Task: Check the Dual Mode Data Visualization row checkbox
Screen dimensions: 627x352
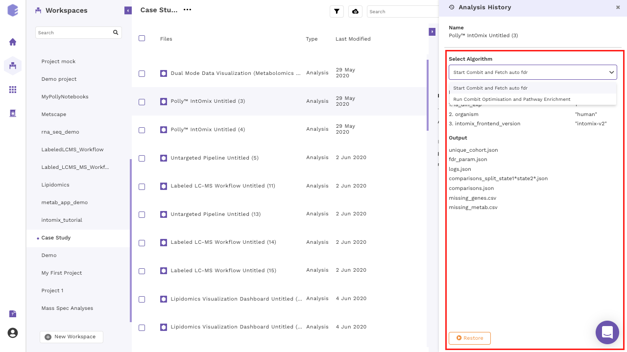Action: [x=142, y=73]
